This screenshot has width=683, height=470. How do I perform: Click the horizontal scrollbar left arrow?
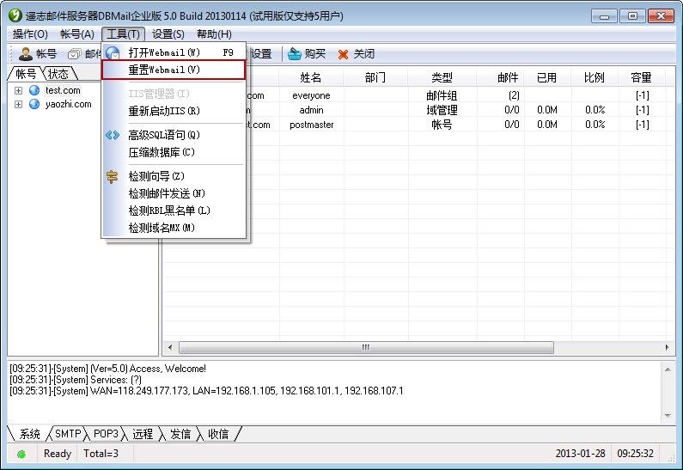pos(170,348)
